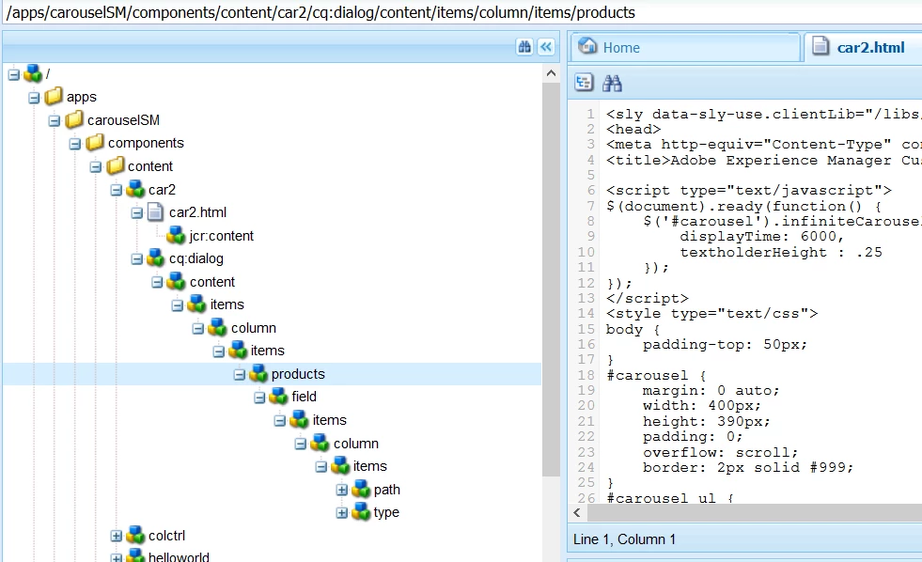Collapse the field node

coord(260,398)
